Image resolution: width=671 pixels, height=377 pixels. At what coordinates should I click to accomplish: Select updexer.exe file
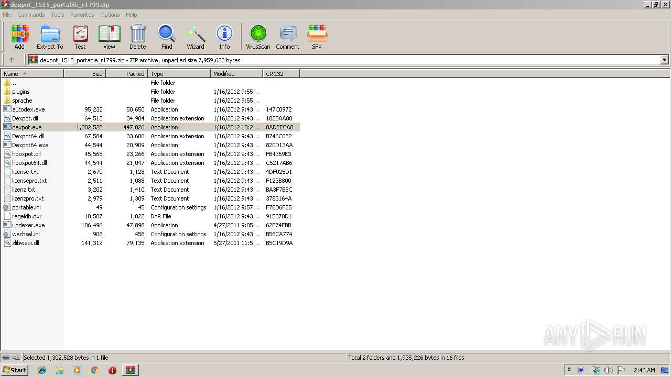28,225
